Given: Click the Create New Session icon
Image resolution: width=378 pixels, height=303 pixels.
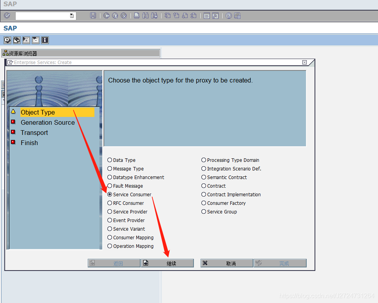Looking at the screenshot, I should pos(206,16).
